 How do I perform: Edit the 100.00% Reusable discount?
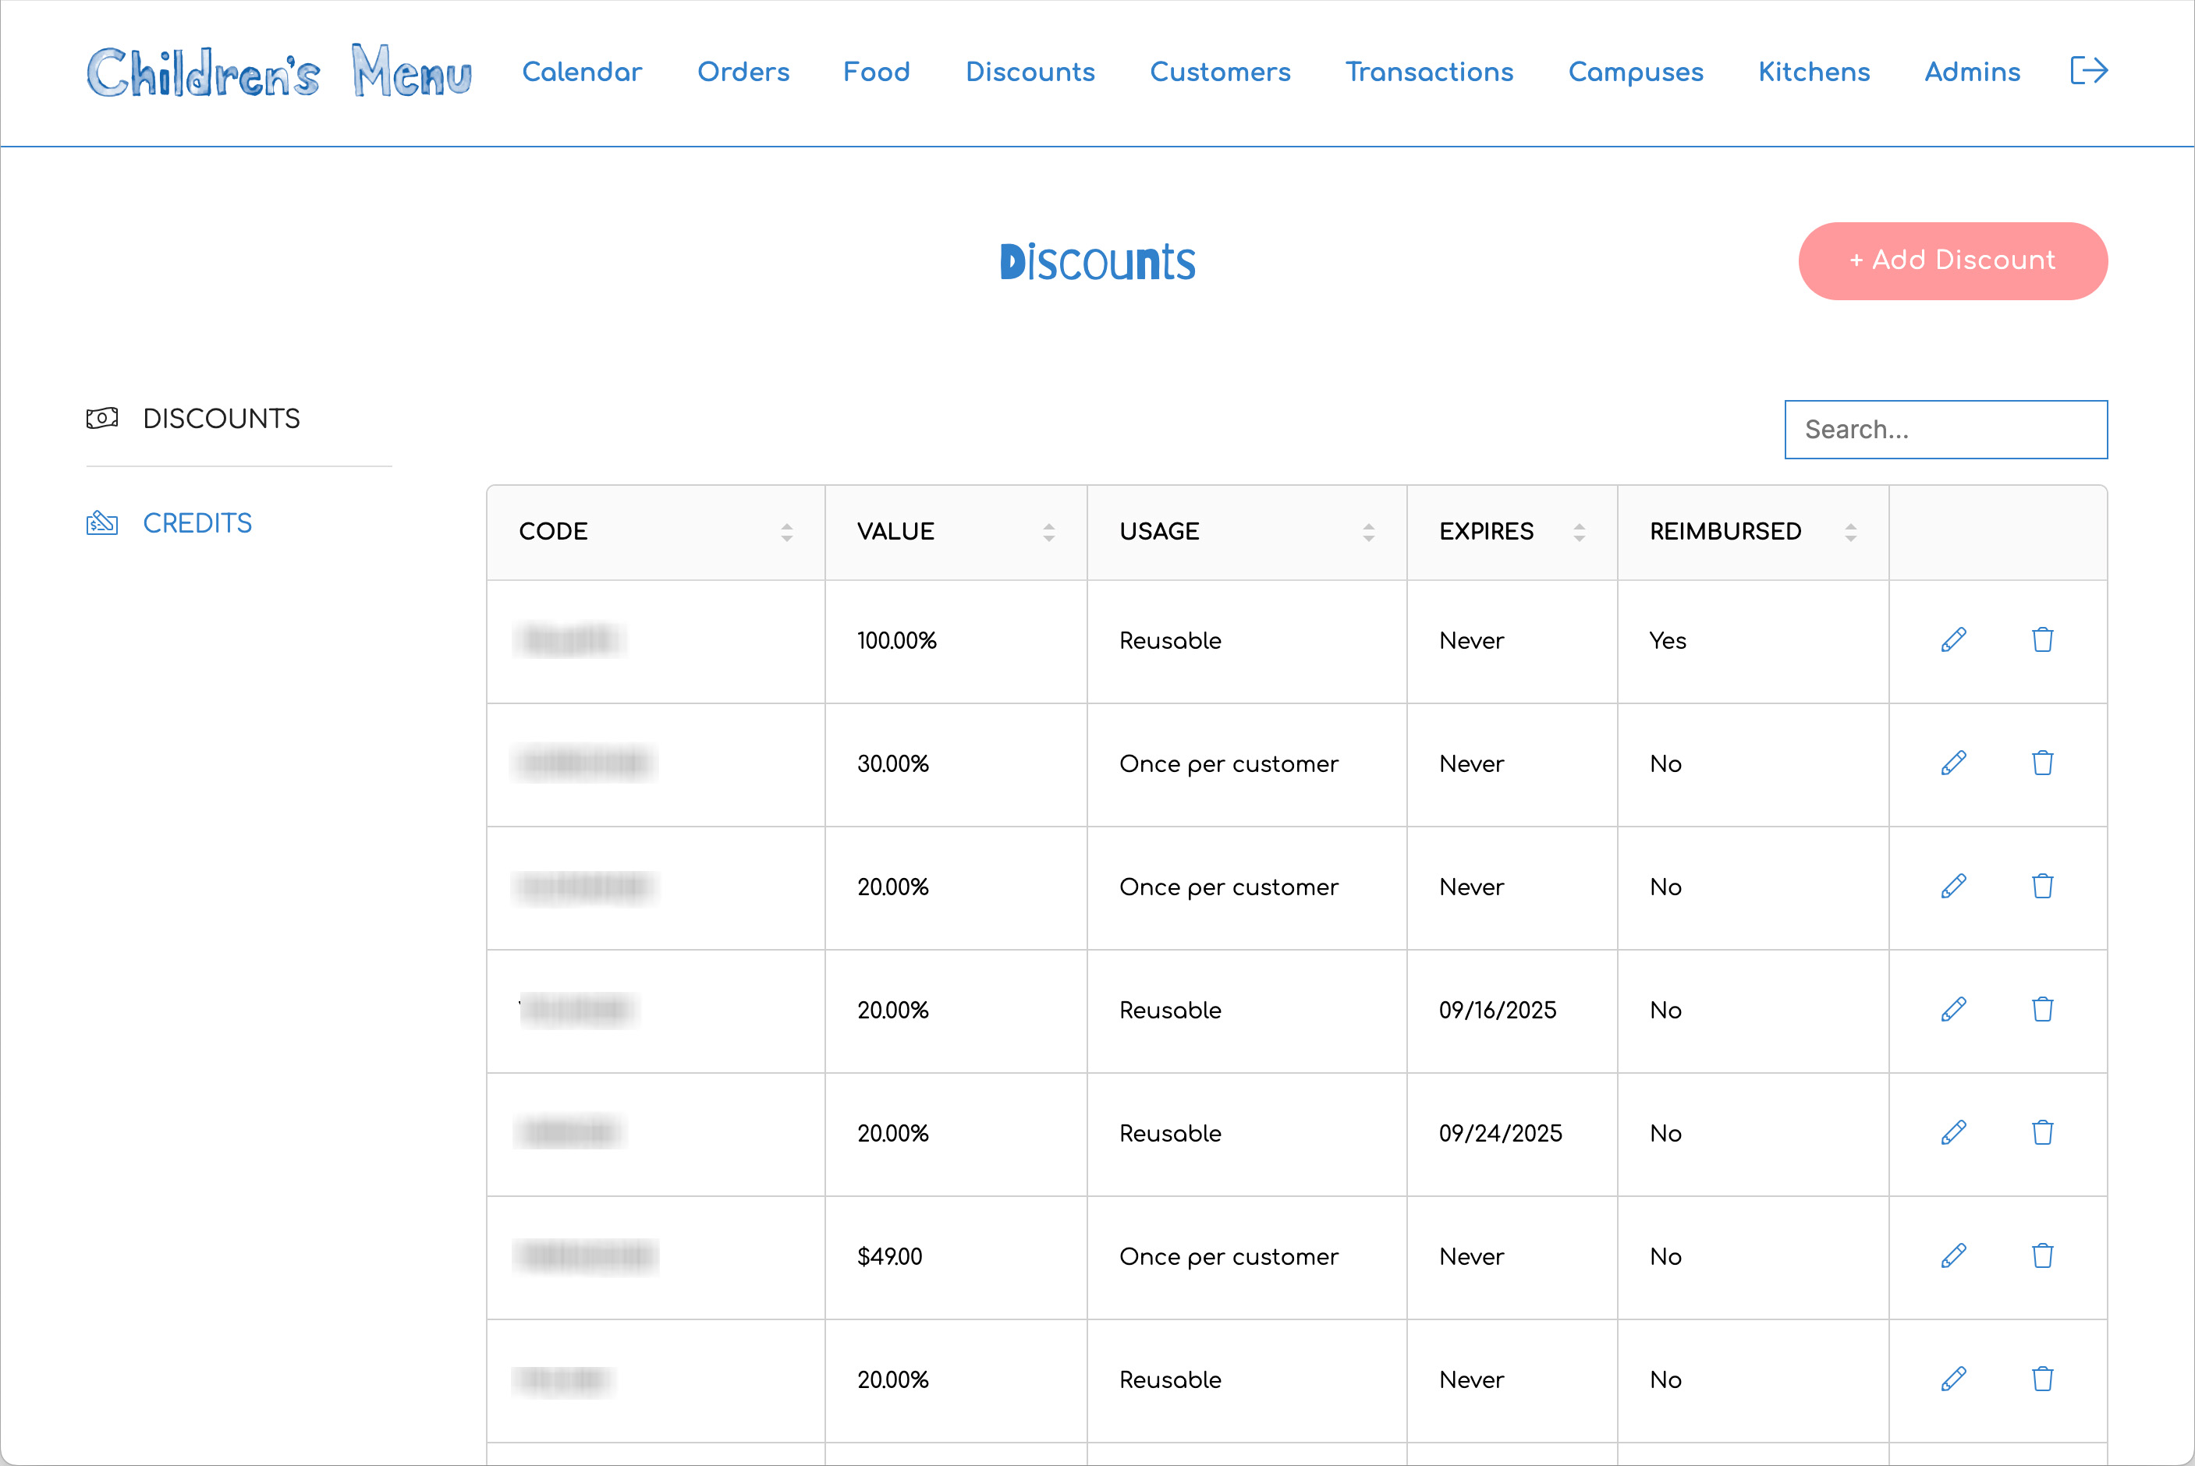click(x=1954, y=640)
